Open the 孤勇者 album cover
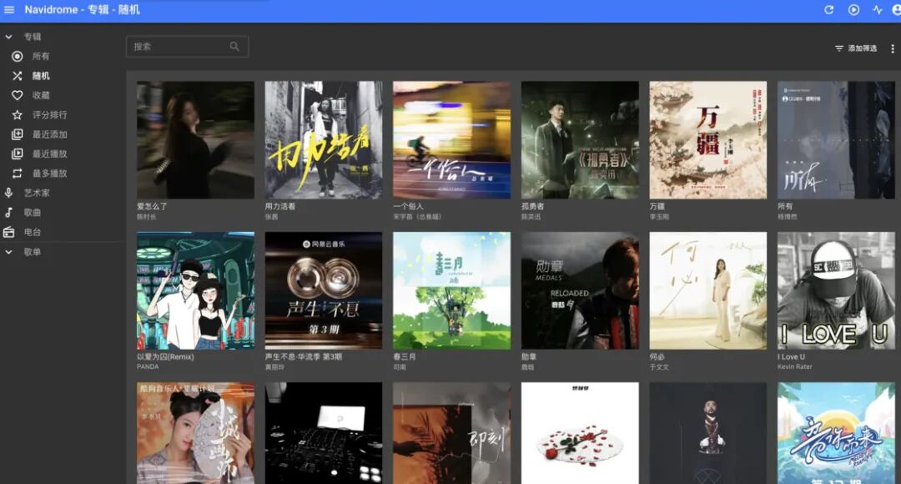The height and width of the screenshot is (484, 901). click(x=580, y=139)
